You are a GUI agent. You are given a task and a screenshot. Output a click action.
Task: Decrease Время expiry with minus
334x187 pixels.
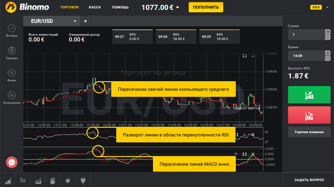328,59
